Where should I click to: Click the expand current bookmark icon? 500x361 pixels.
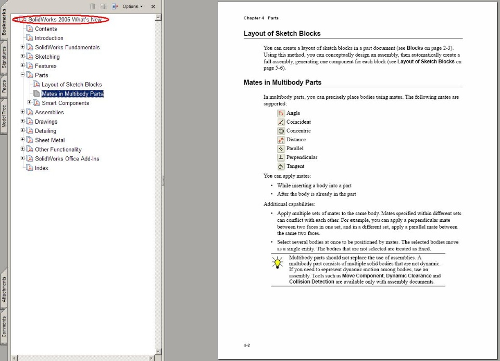click(115, 6)
